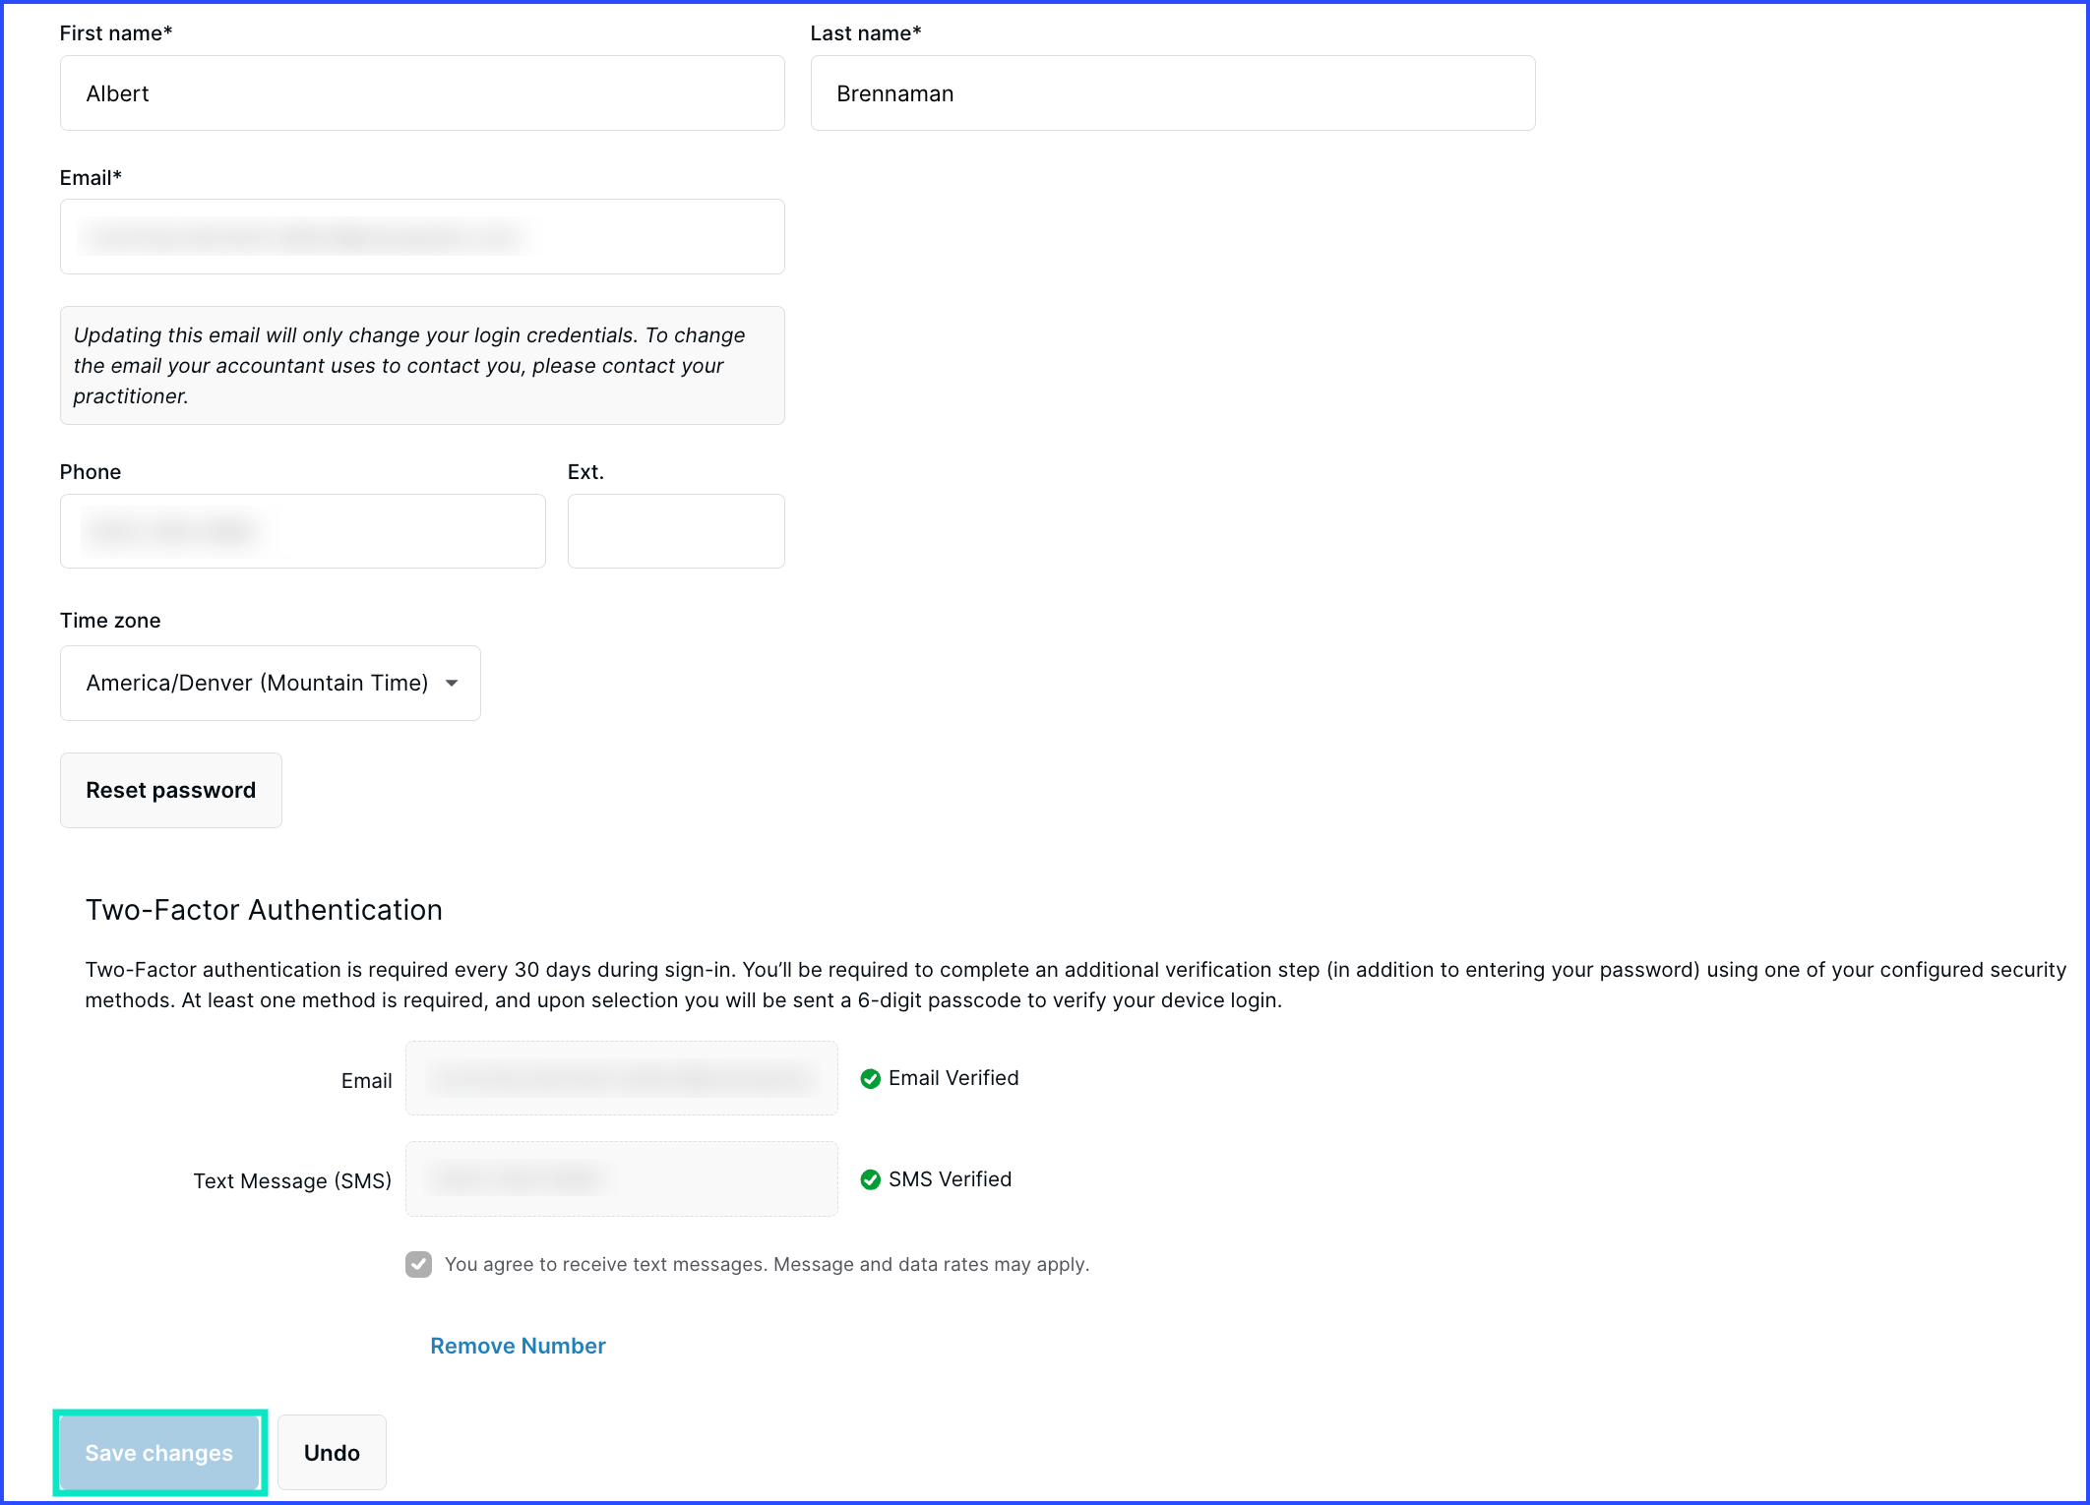Click the green Email Verified checkmark icon
Screen dimensions: 2090x1505
[870, 1079]
